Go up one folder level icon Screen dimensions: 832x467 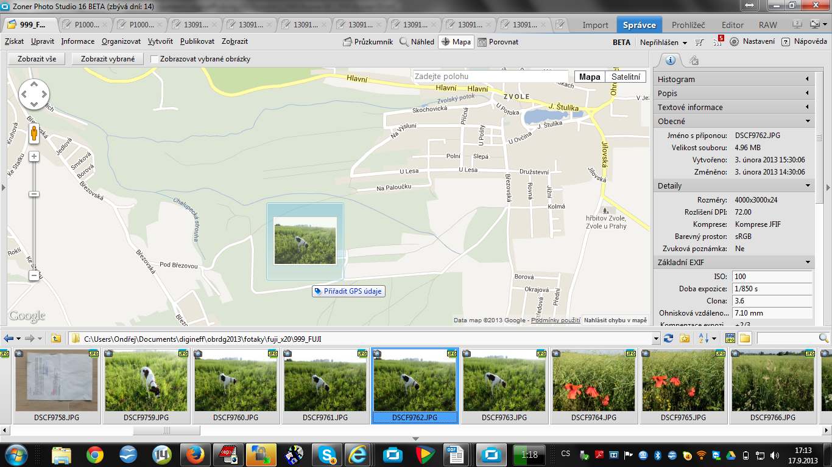[x=56, y=338]
